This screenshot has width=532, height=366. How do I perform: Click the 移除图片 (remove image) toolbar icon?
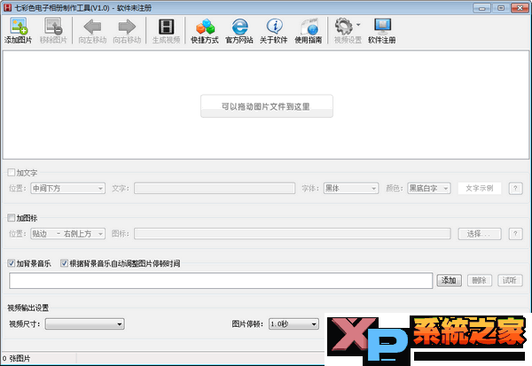53,26
